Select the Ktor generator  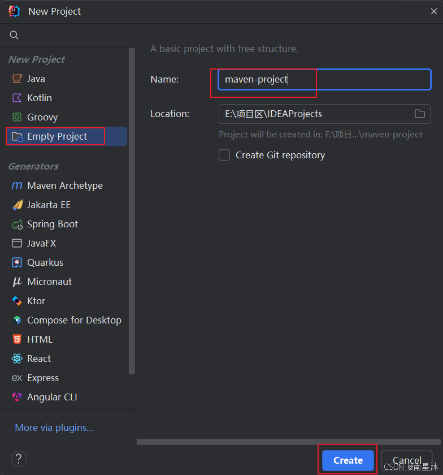[66, 301]
